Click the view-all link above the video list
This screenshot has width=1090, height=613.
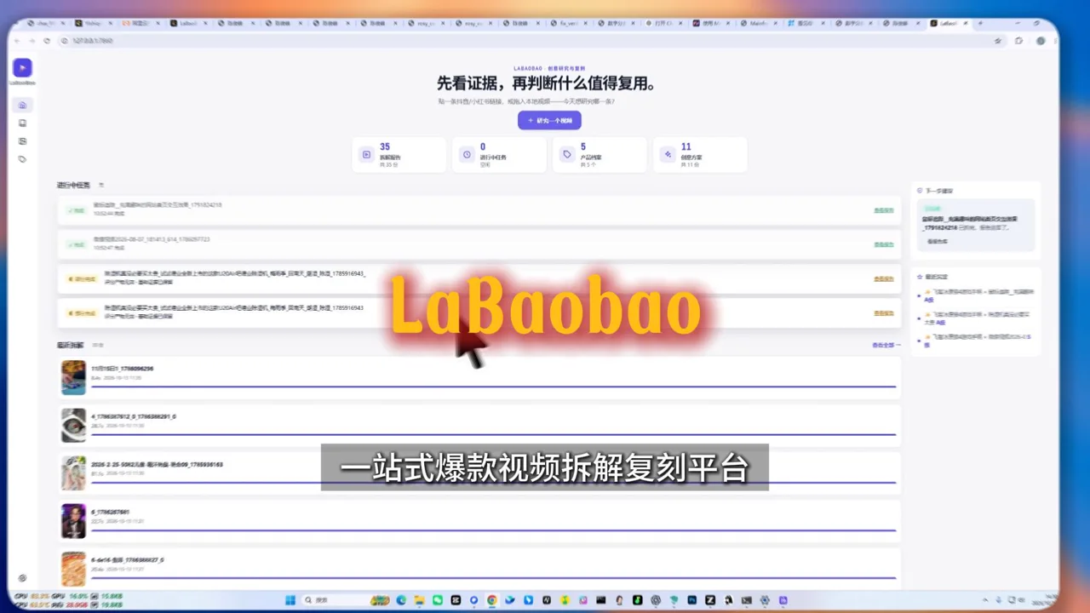point(886,346)
